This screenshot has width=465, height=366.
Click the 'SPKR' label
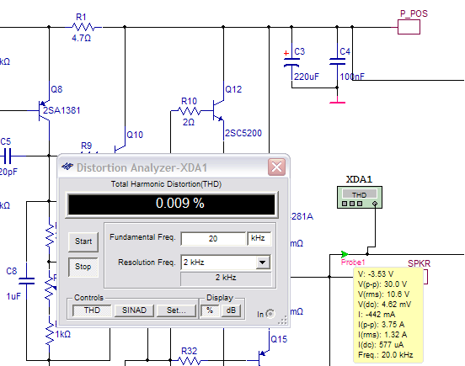point(419,263)
